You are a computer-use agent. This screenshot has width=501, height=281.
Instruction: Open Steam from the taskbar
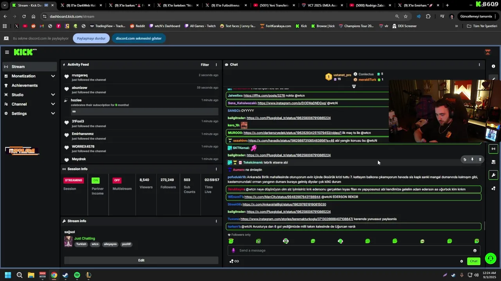pos(65,275)
